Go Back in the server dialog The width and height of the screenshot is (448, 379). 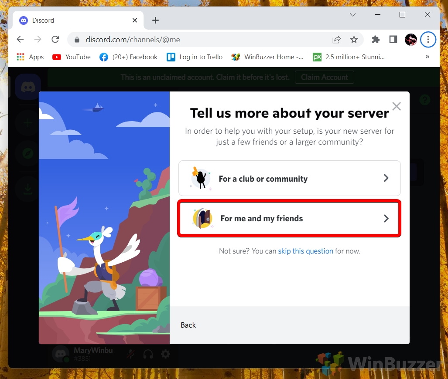coord(188,325)
